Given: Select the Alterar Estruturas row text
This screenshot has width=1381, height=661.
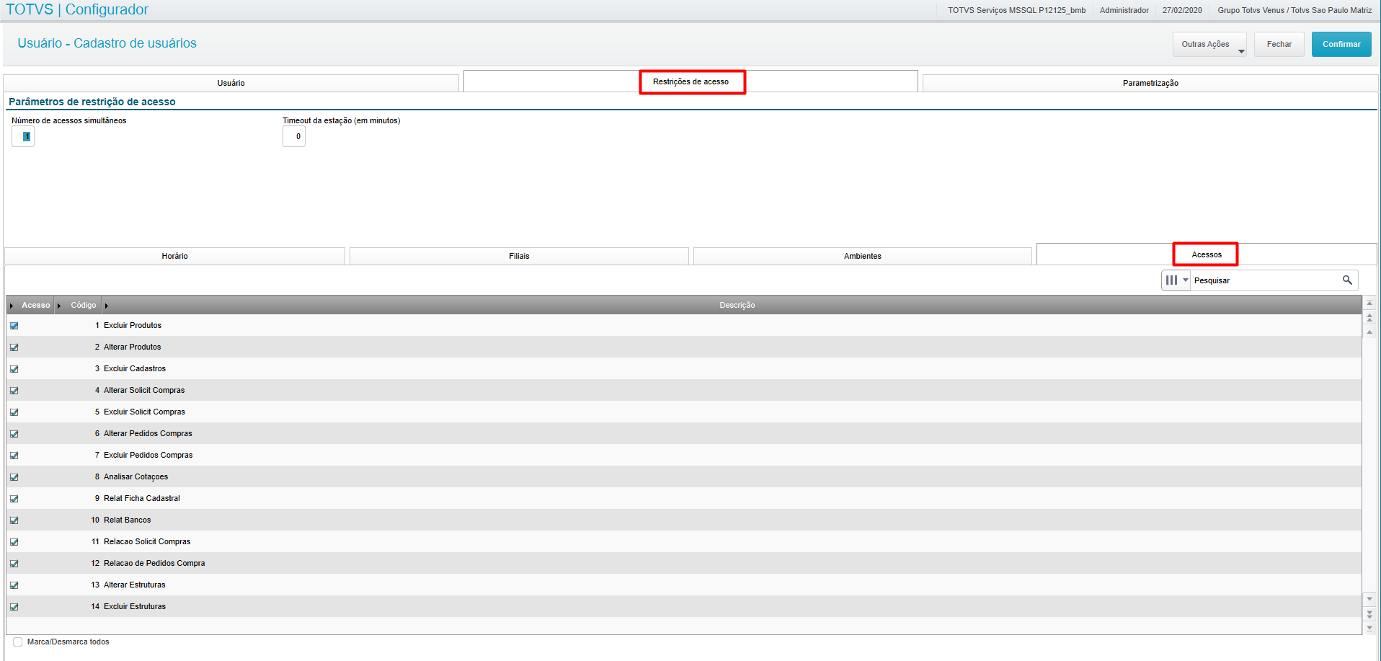Looking at the screenshot, I should (135, 585).
